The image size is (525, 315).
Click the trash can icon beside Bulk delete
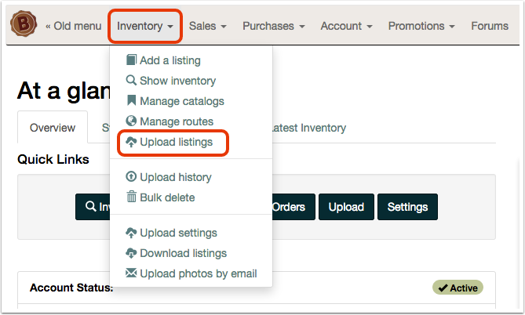point(131,197)
